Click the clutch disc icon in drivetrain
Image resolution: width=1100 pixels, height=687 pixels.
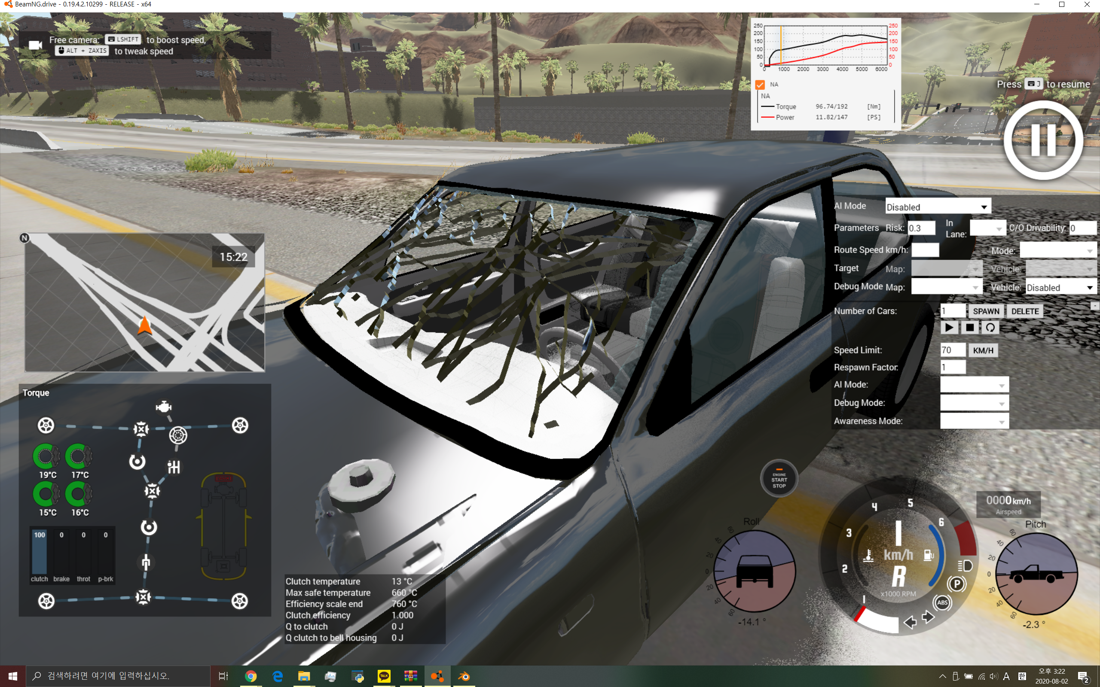(178, 435)
